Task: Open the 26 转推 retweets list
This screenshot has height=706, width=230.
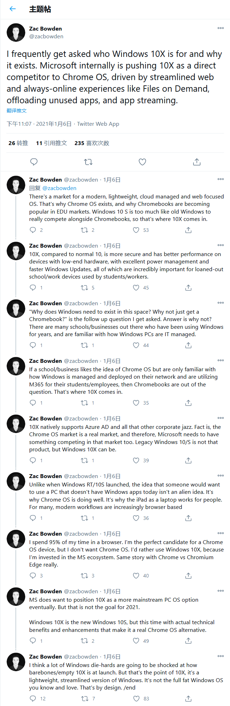Action: coord(18,143)
